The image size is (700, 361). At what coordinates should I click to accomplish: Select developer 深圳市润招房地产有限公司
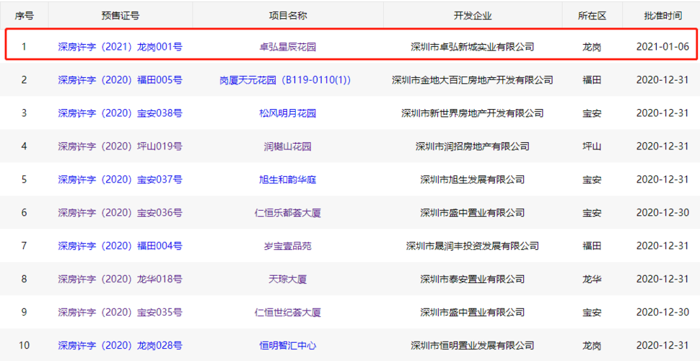[x=473, y=146]
